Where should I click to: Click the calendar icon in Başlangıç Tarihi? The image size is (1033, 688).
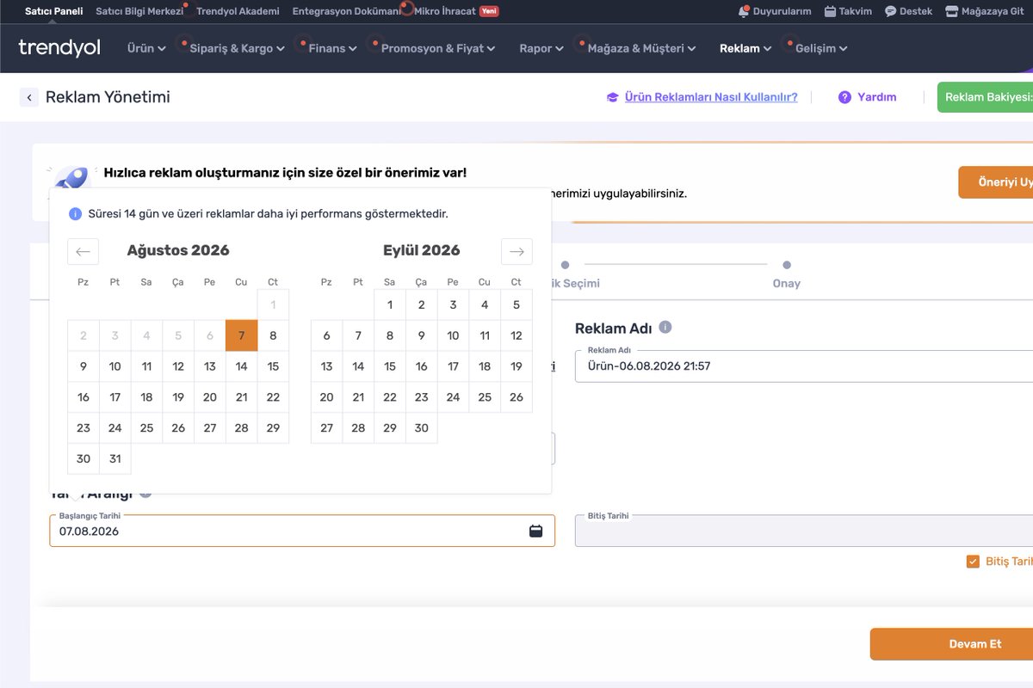click(x=535, y=531)
